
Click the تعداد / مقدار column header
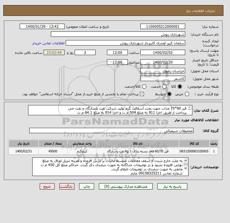point(53,143)
